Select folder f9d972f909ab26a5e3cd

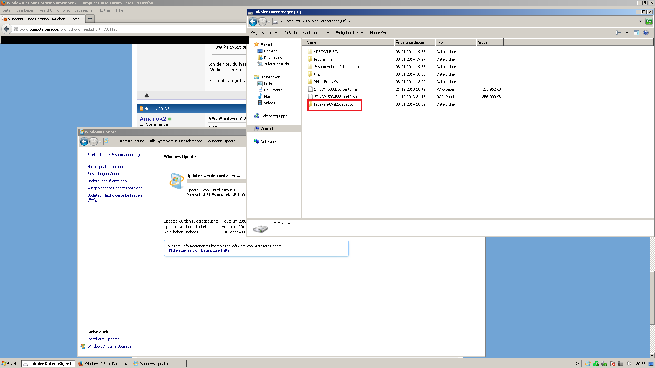point(333,104)
